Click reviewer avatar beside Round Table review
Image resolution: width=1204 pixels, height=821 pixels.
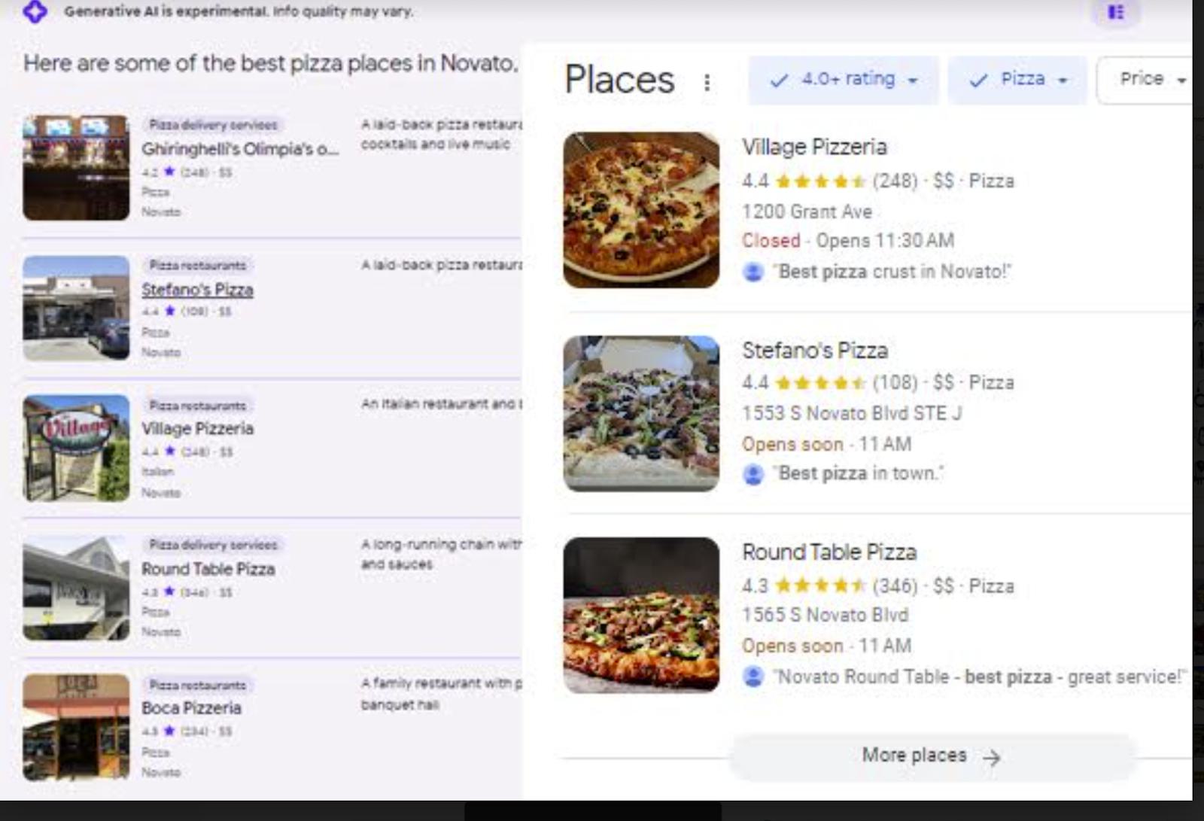753,677
